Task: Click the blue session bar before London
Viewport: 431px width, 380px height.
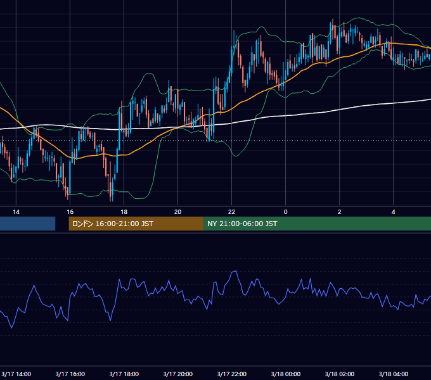Action: (27, 224)
